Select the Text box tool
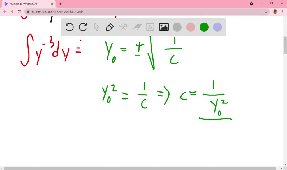Image resolution: width=287 pixels, height=170 pixels. pyautogui.click(x=150, y=27)
